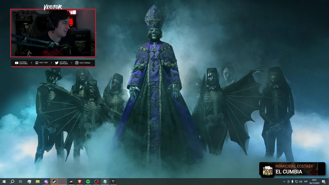
Task: Switch to Steam in taskbar
Action: click(x=54, y=182)
